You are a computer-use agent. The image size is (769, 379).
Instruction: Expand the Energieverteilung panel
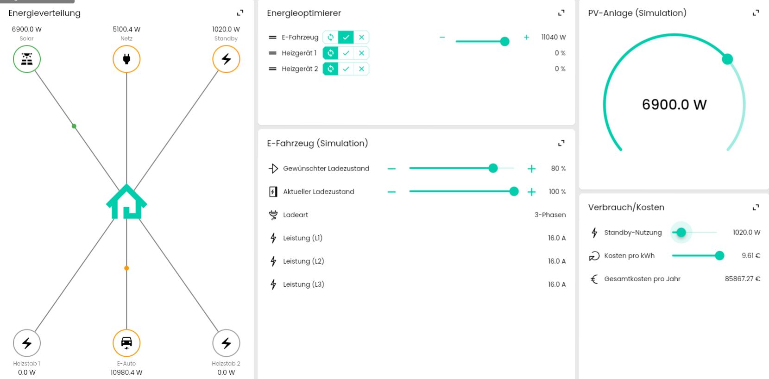(240, 13)
